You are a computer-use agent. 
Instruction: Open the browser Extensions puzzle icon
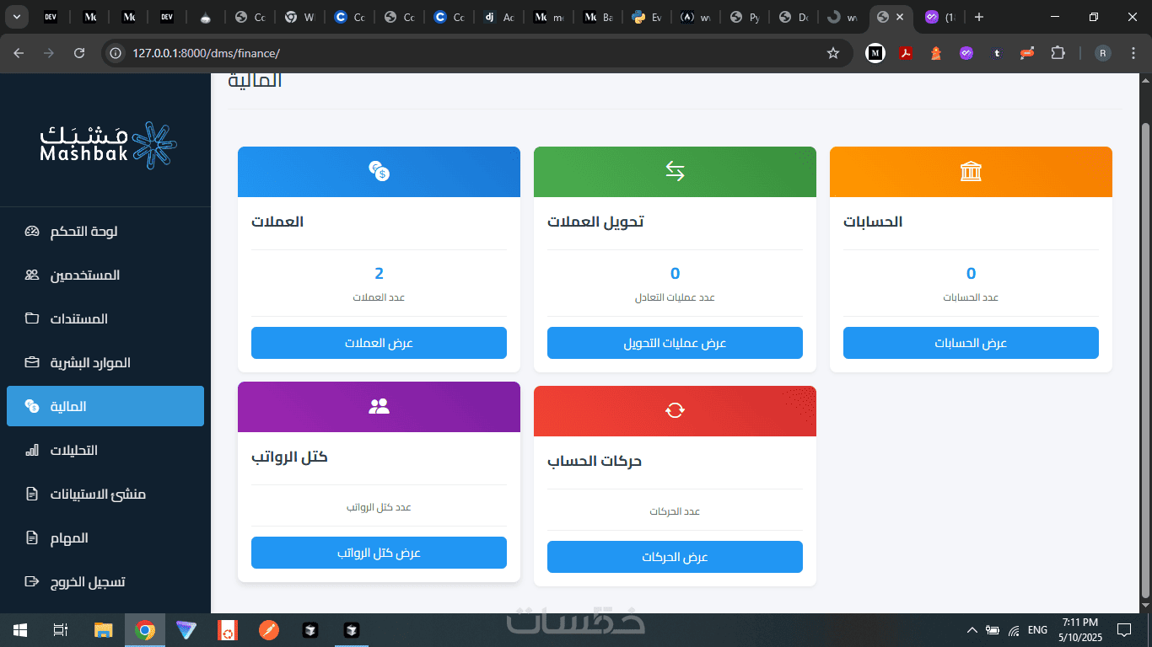[1058, 53]
